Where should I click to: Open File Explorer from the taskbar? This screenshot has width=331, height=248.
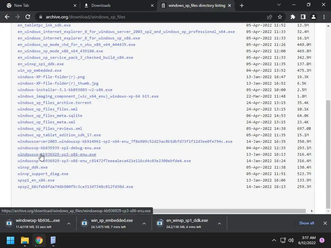click(25, 240)
